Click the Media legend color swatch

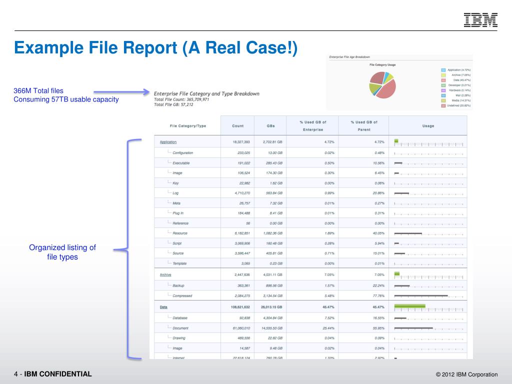[x=443, y=100]
